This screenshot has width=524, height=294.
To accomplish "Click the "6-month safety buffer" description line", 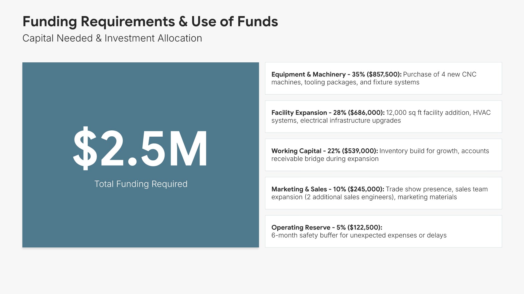I will (359, 235).
